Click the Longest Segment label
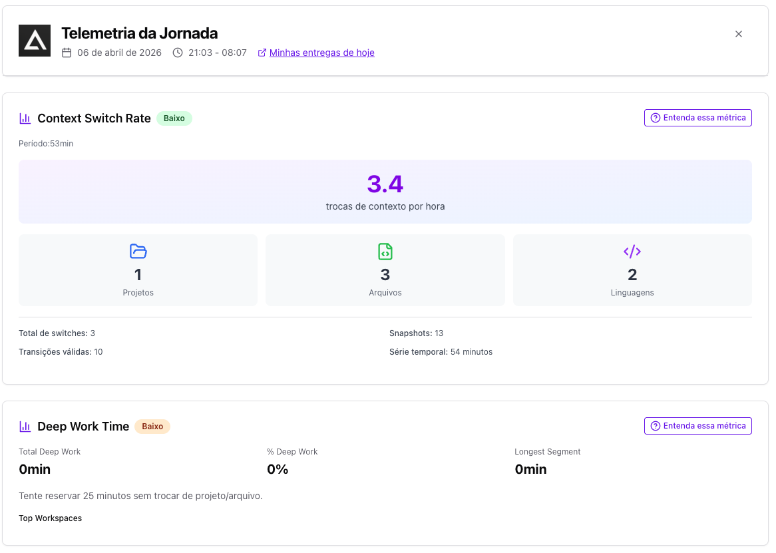The width and height of the screenshot is (776, 553). tap(547, 452)
